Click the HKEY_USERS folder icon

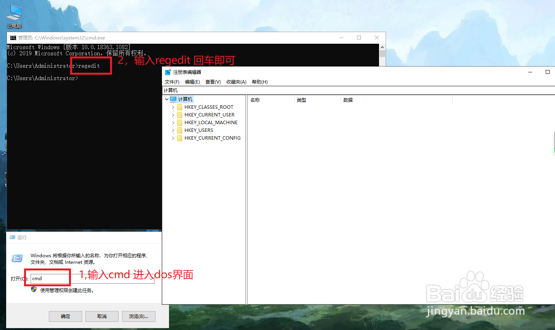point(179,130)
